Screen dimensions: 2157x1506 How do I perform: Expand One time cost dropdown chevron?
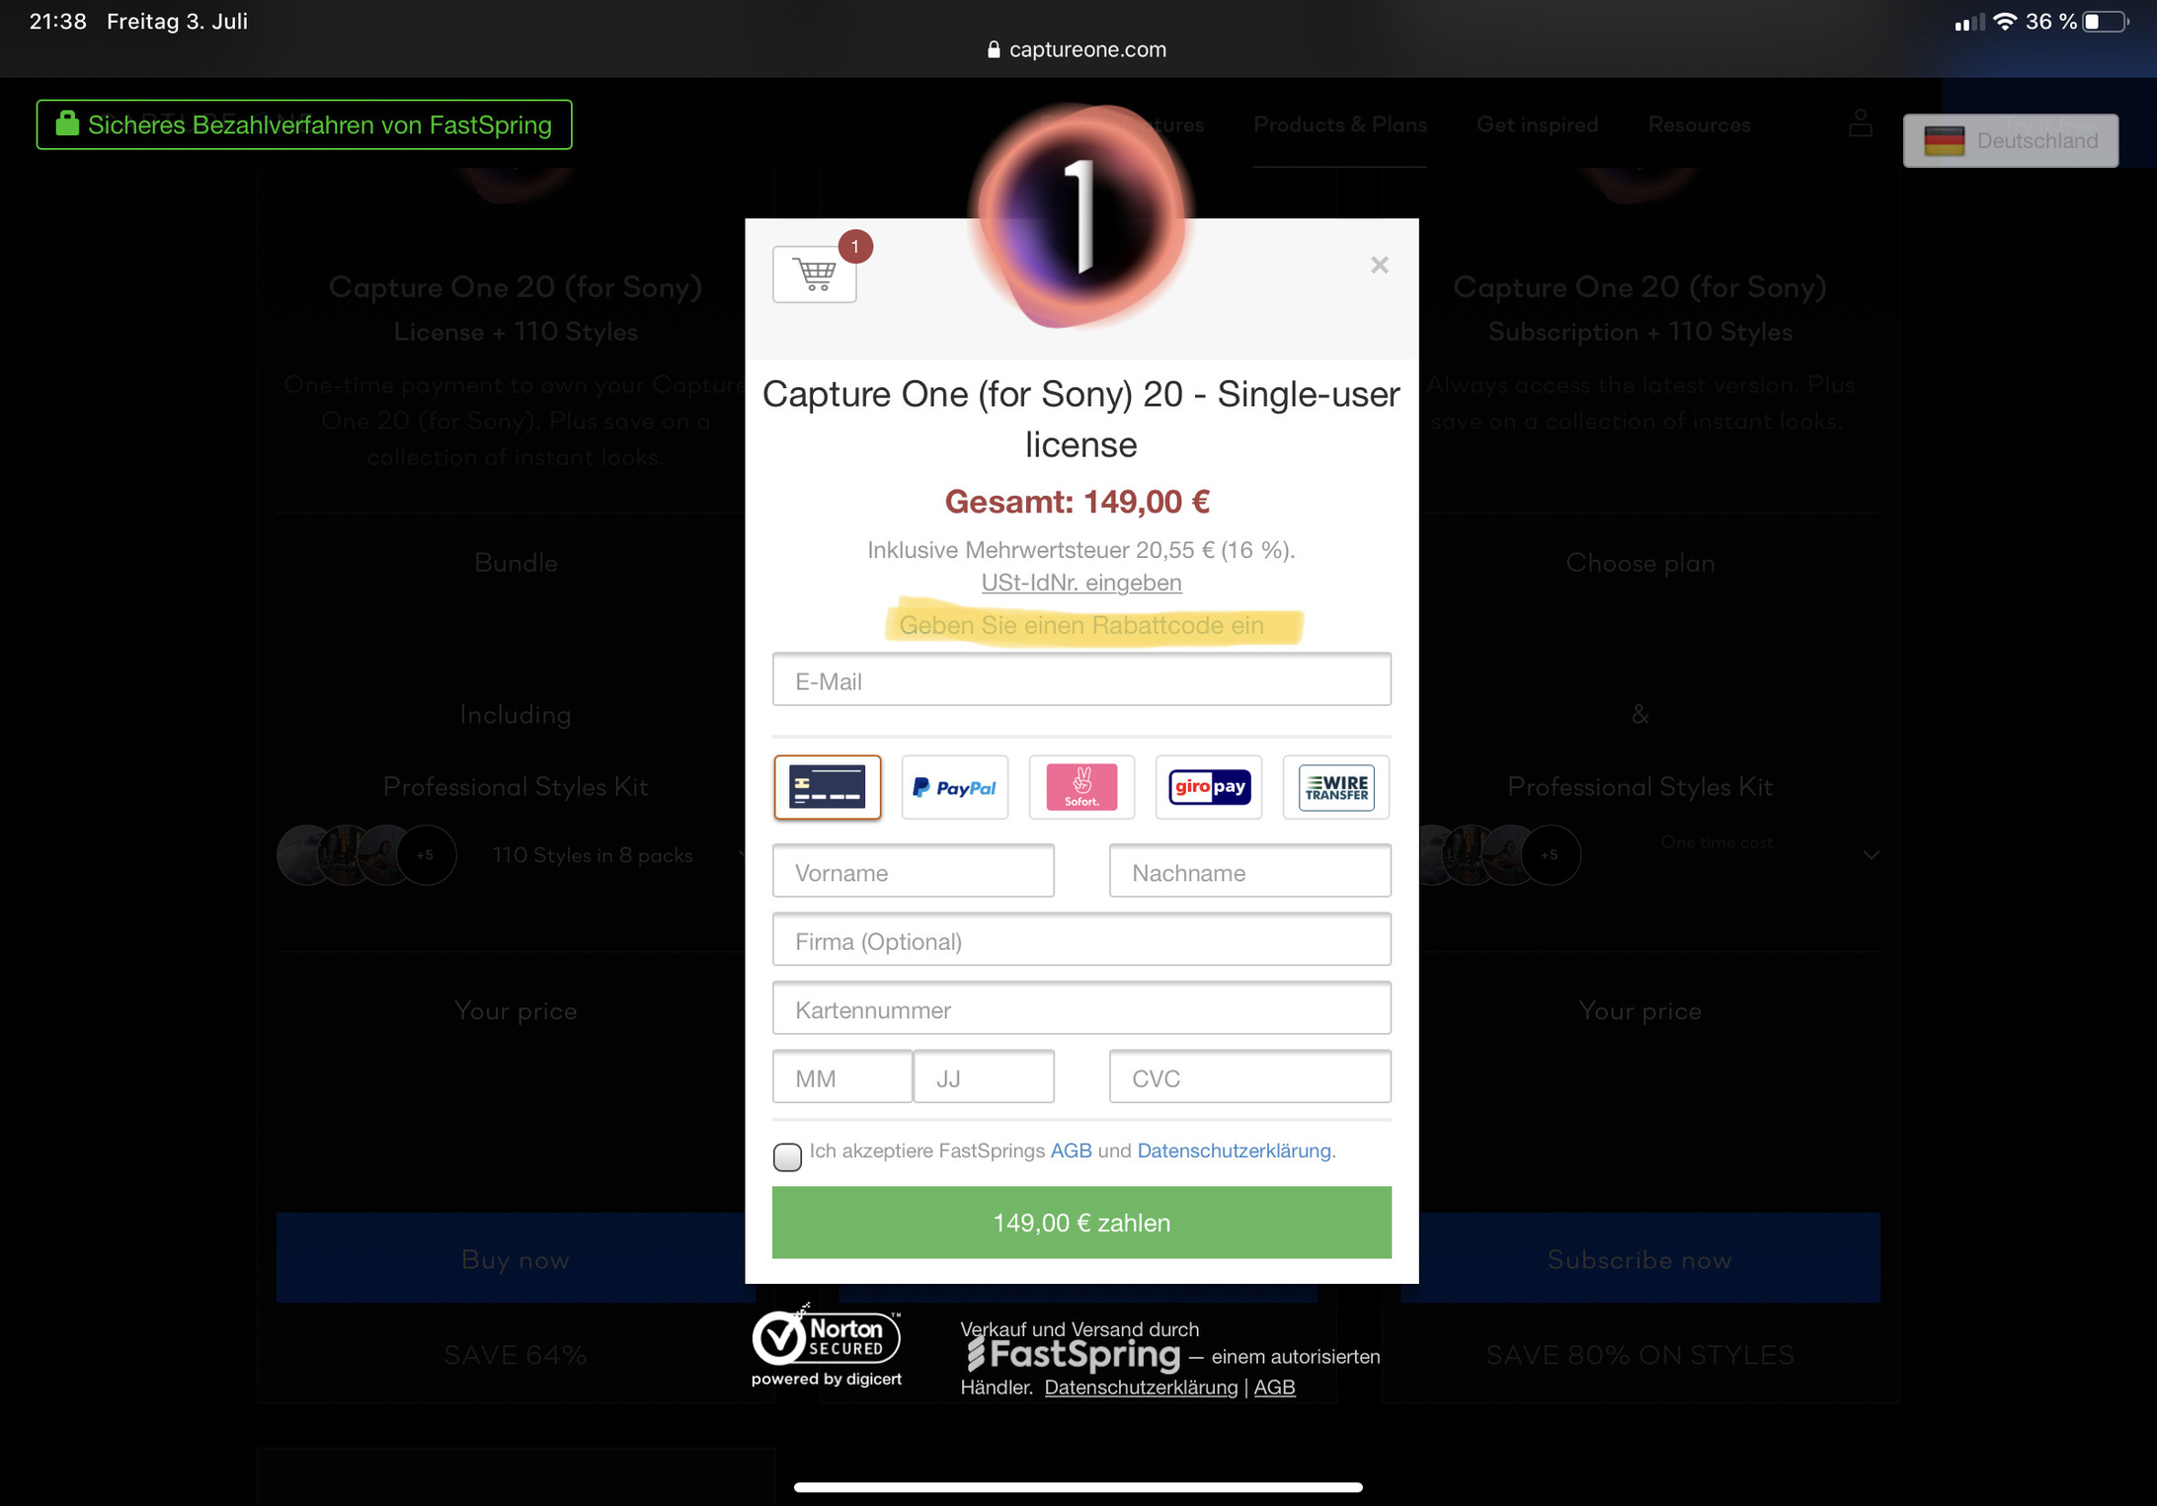pos(1871,854)
